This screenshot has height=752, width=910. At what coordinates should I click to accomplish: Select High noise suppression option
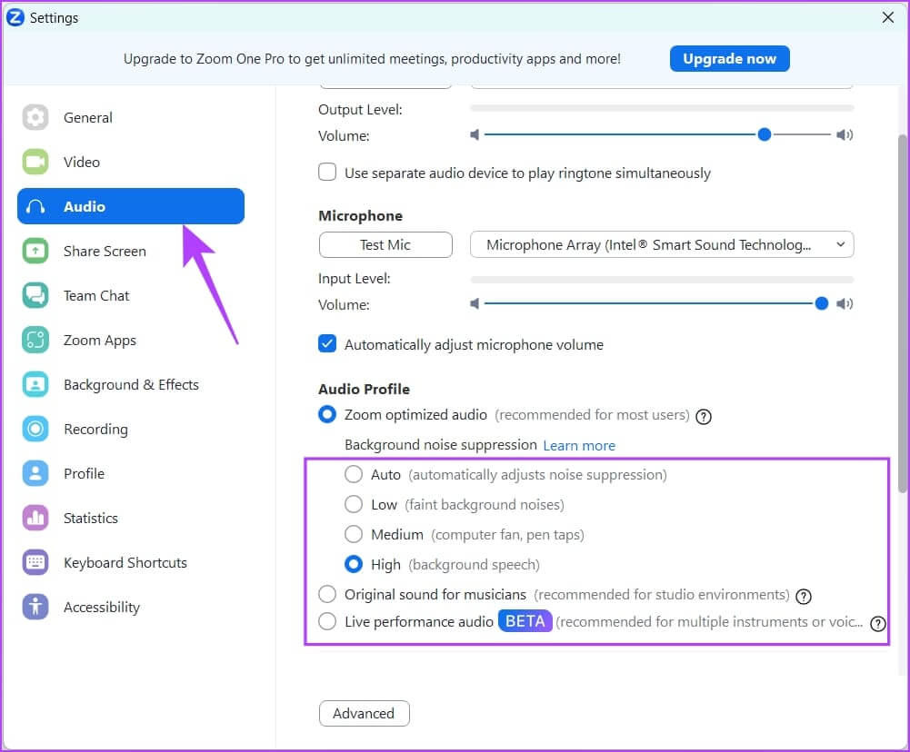pos(354,564)
